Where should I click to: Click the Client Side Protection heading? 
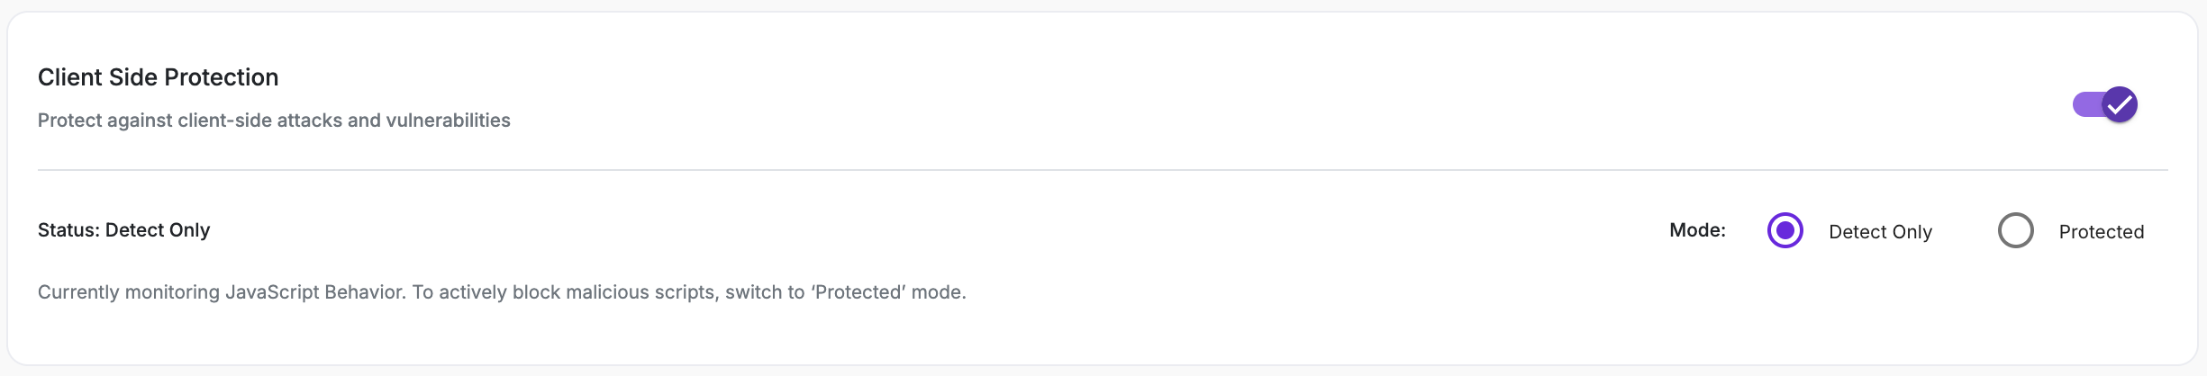[x=158, y=77]
